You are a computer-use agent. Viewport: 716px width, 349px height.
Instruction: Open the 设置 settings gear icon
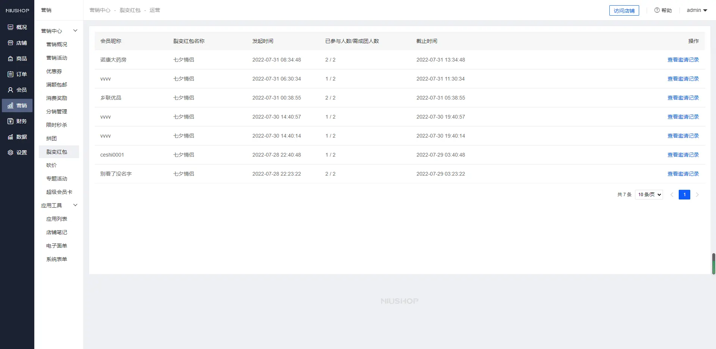point(10,153)
